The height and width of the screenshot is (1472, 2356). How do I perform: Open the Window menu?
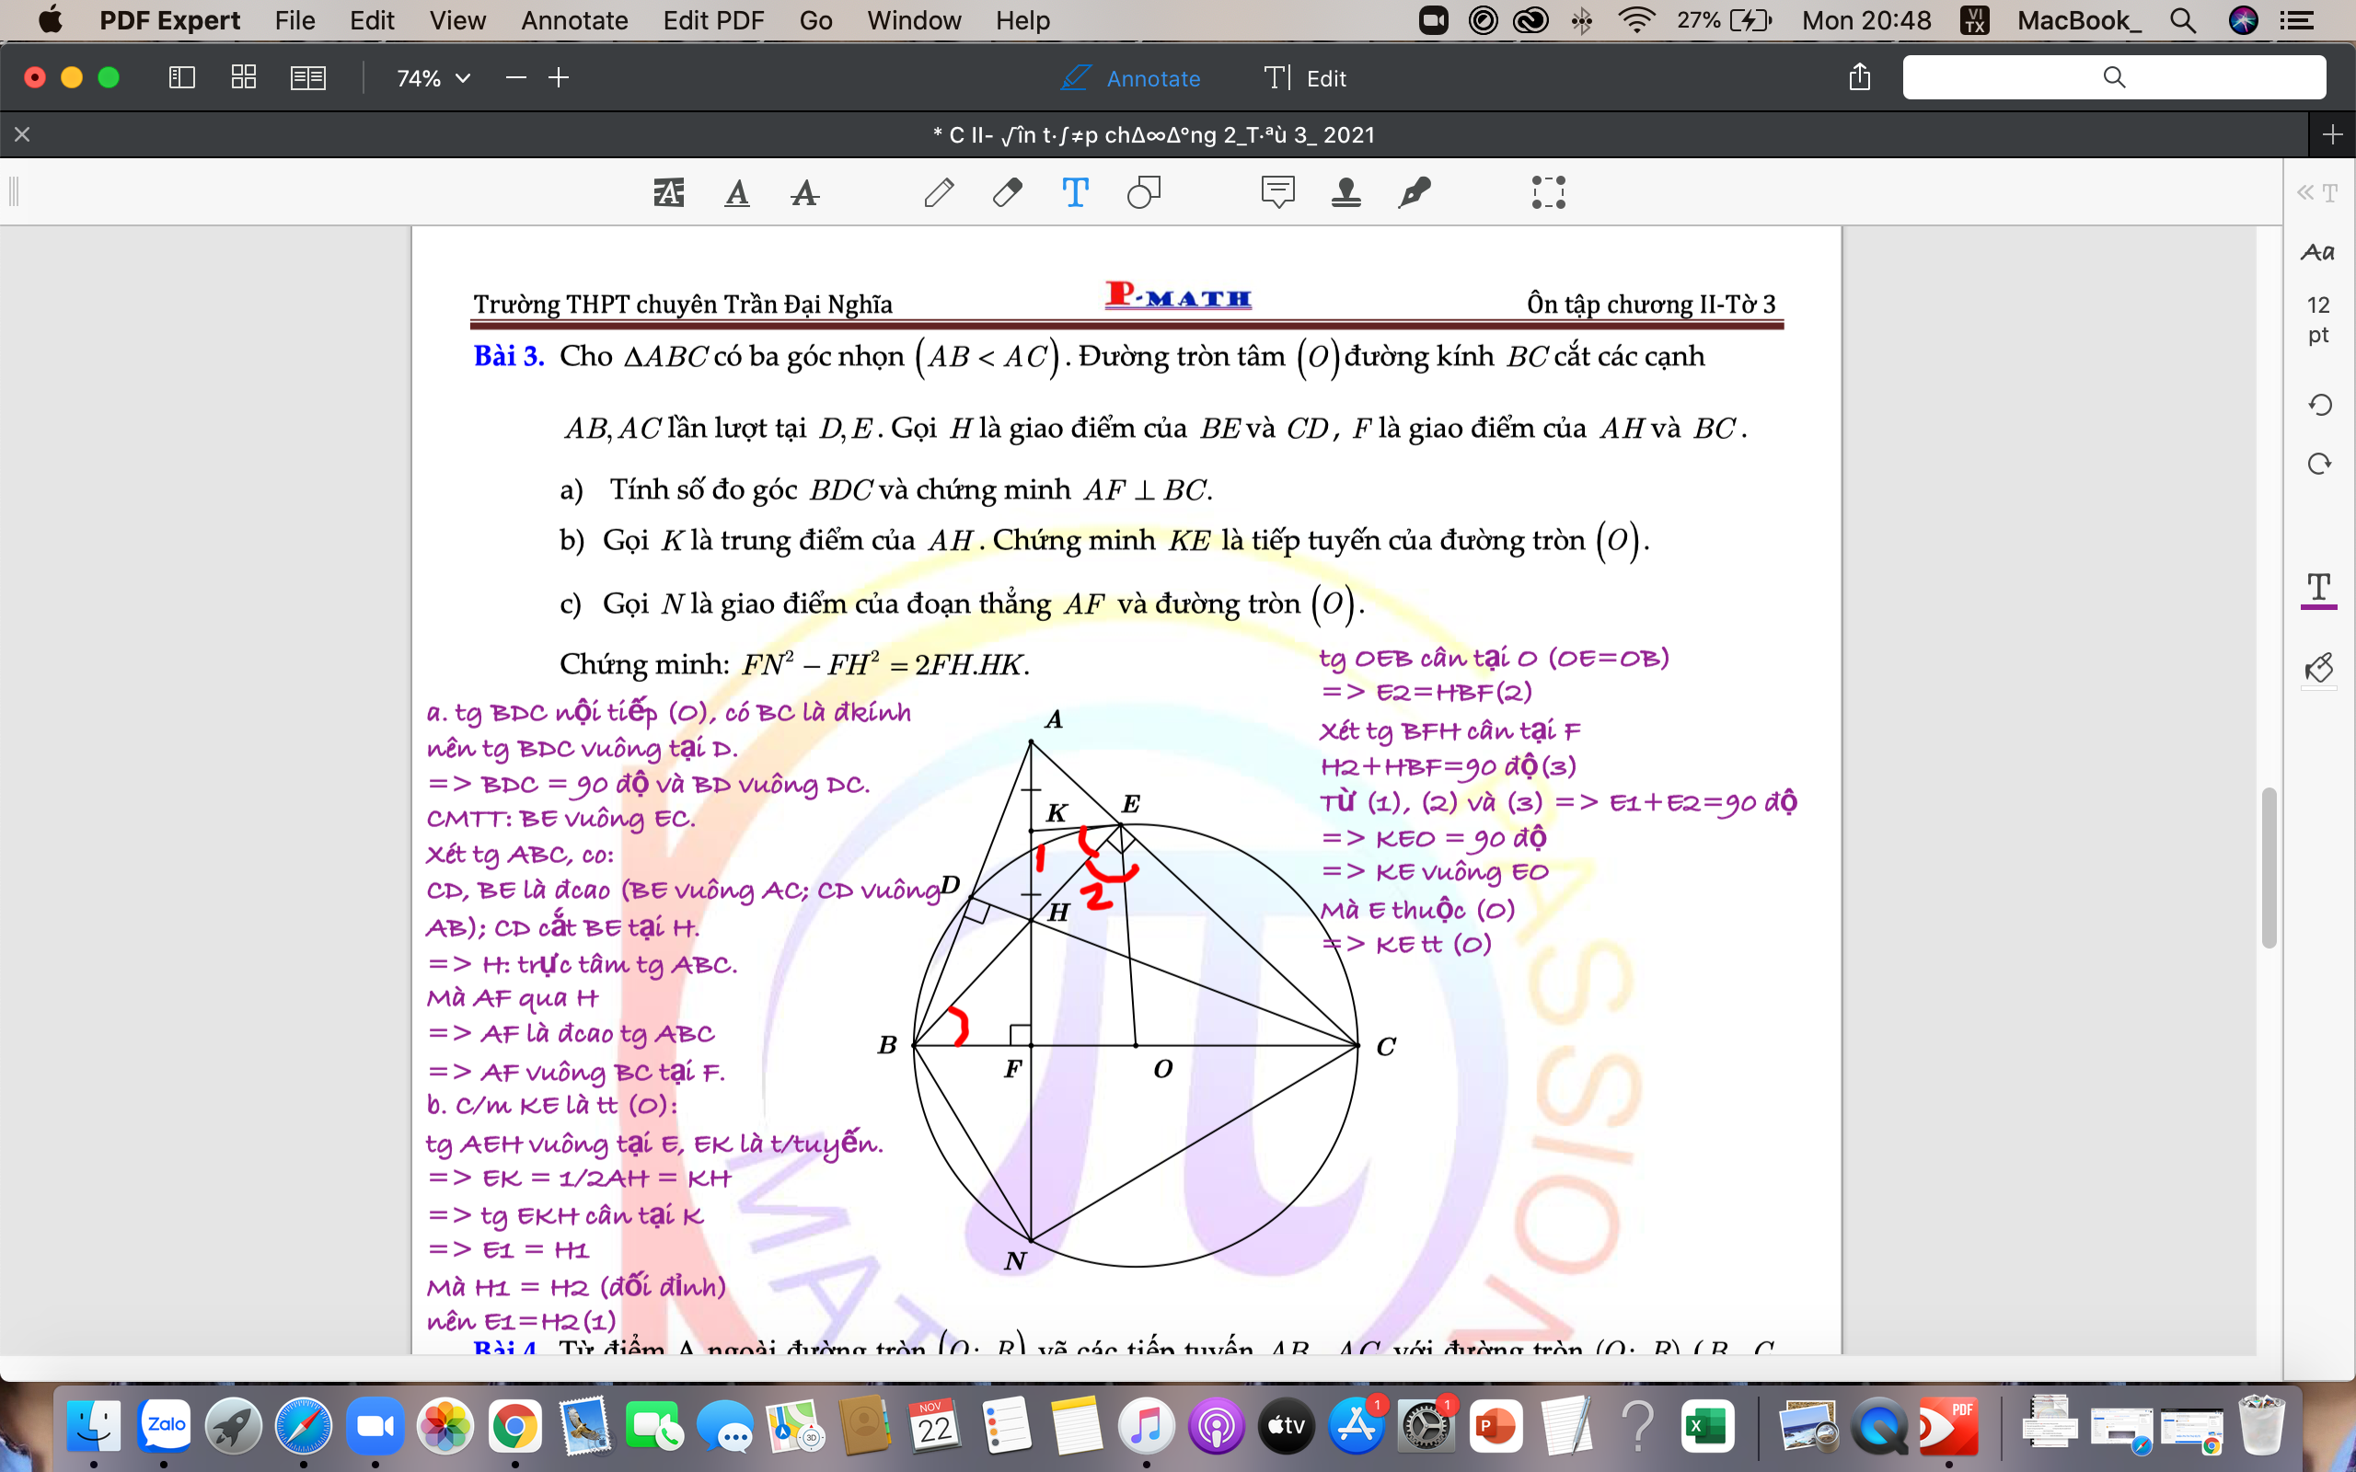(x=914, y=20)
